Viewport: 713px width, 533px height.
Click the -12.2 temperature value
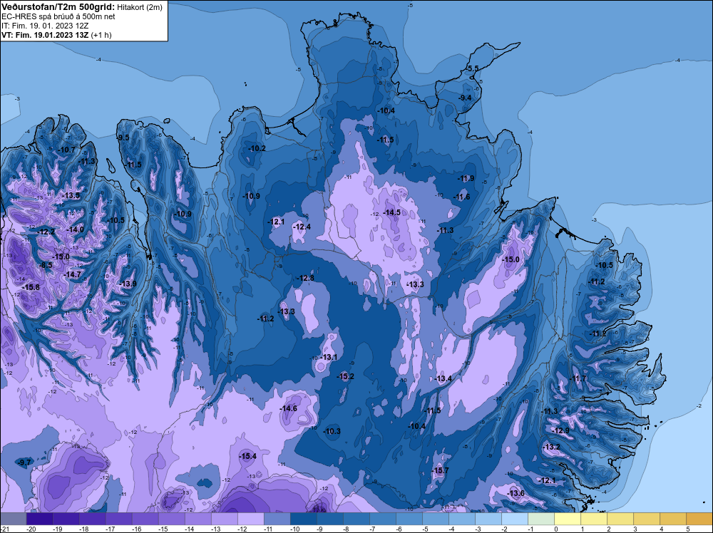(x=46, y=232)
